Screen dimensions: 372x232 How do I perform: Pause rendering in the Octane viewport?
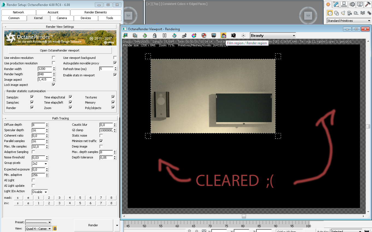[x=165, y=35]
